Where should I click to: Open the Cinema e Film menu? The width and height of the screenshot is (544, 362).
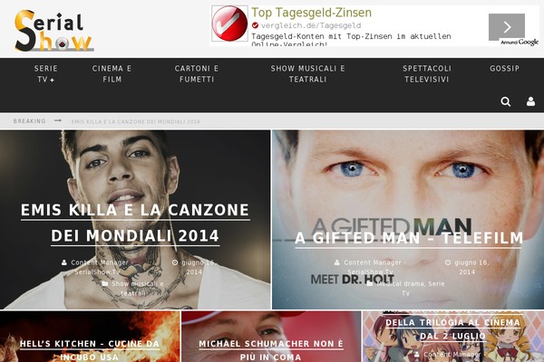click(x=112, y=74)
